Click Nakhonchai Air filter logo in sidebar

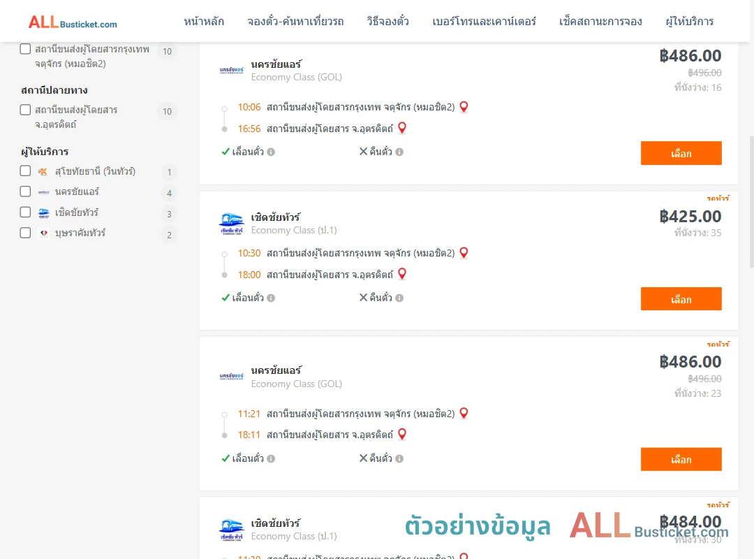[43, 192]
